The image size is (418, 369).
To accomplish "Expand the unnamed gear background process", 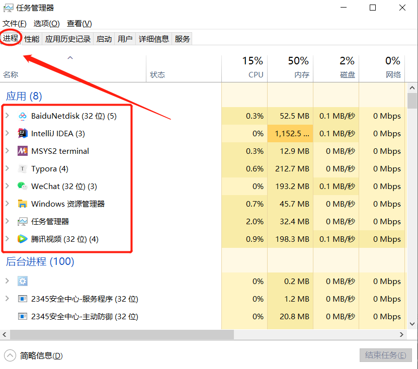I will pos(8,281).
